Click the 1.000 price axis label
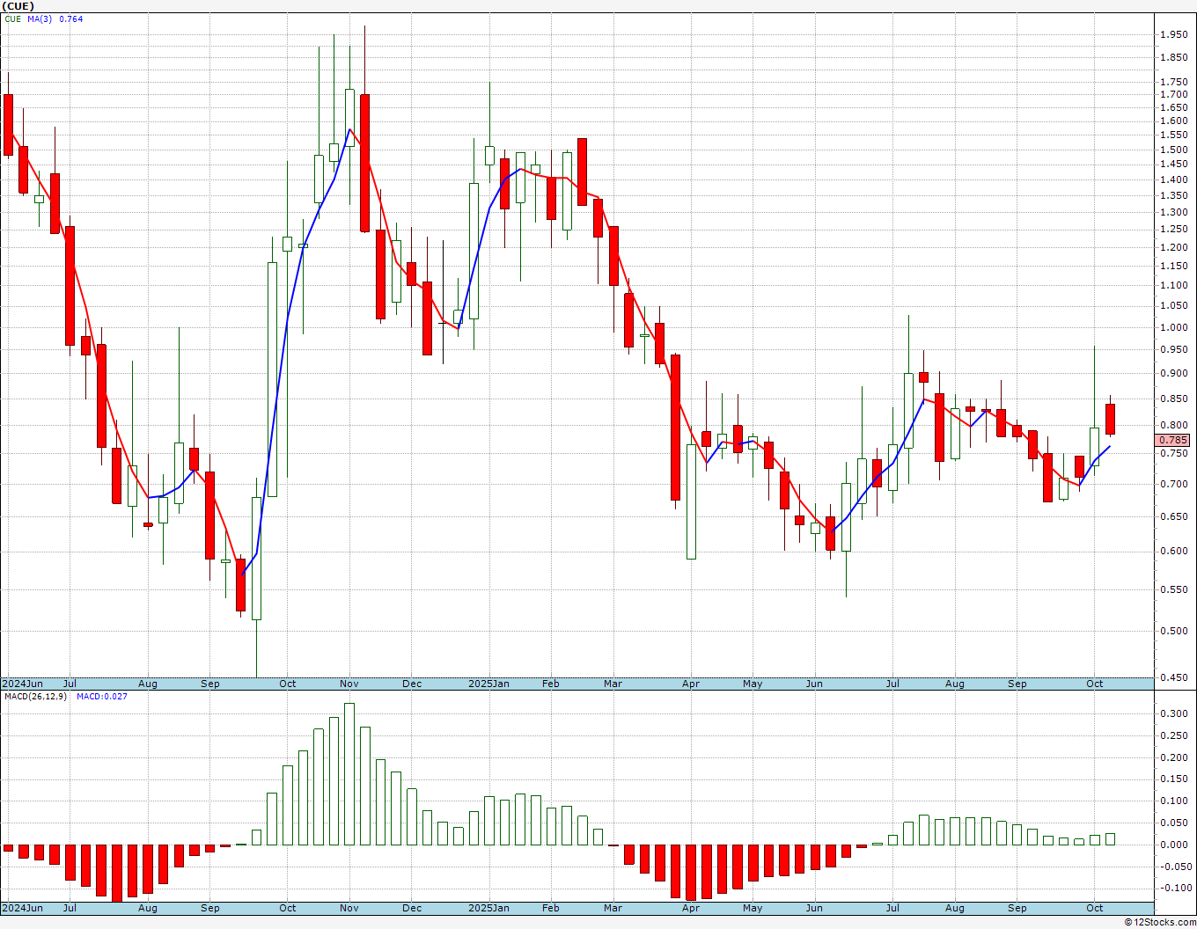This screenshot has height=929, width=1197. click(1173, 327)
